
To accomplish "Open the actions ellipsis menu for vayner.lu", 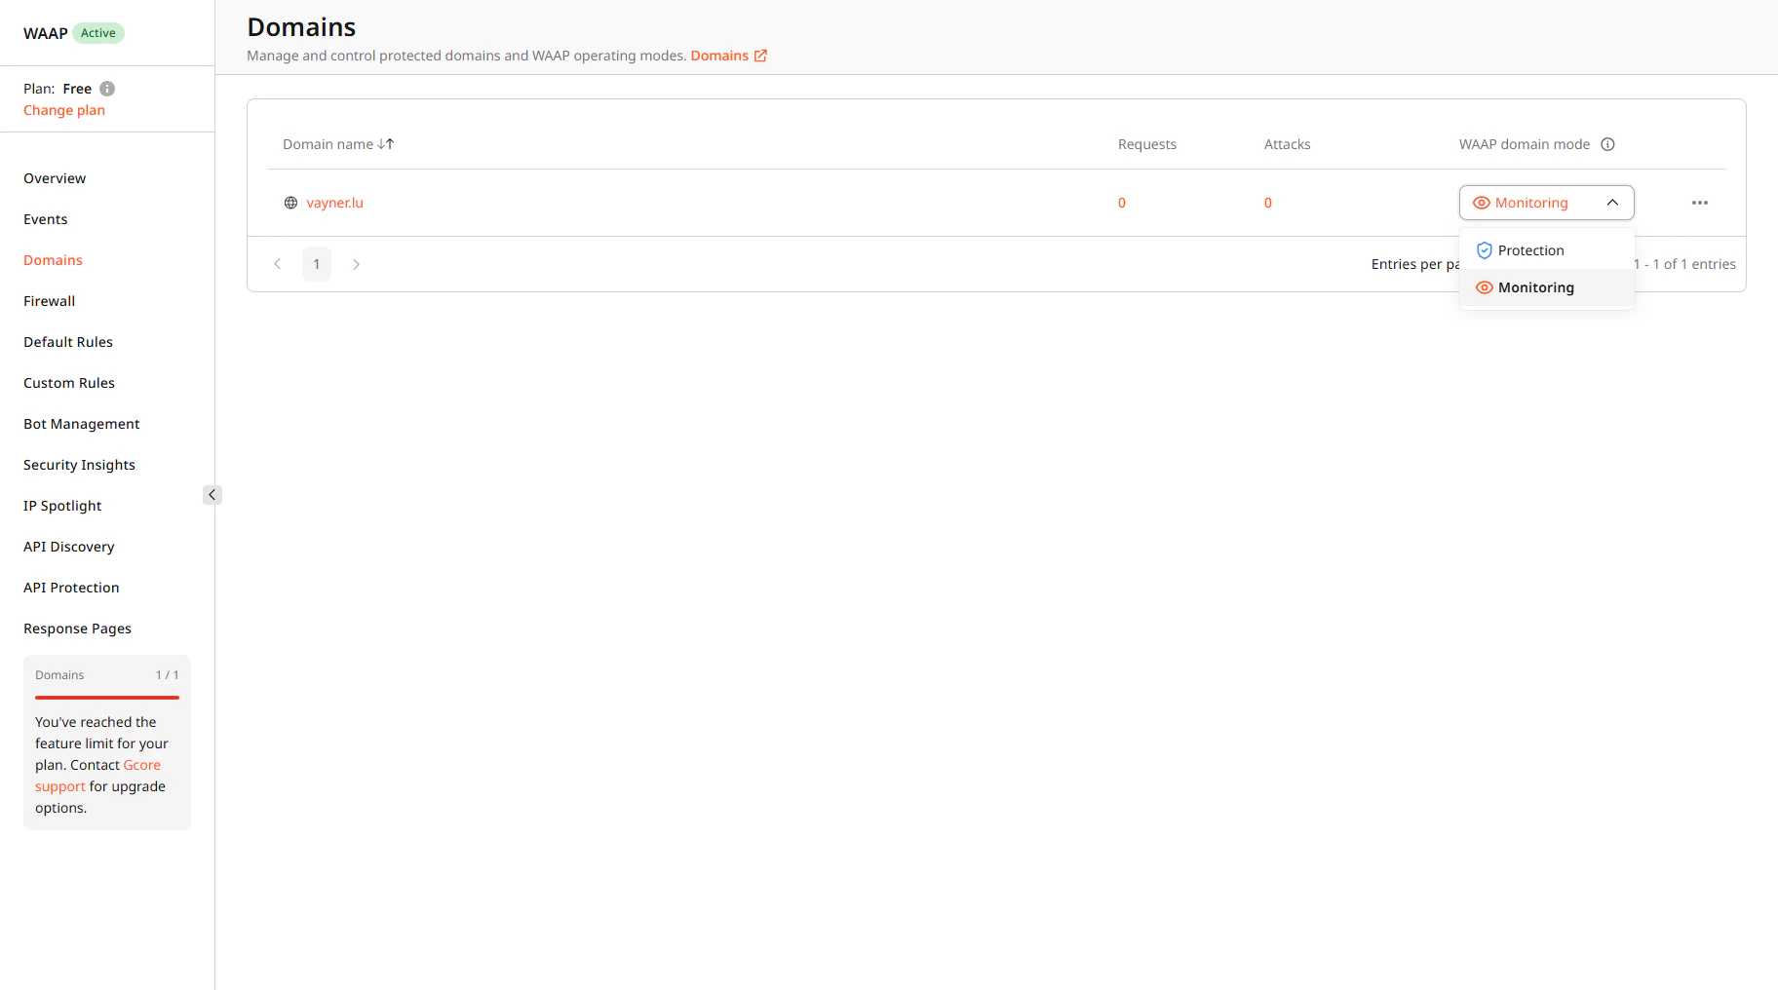I will 1699,202.
